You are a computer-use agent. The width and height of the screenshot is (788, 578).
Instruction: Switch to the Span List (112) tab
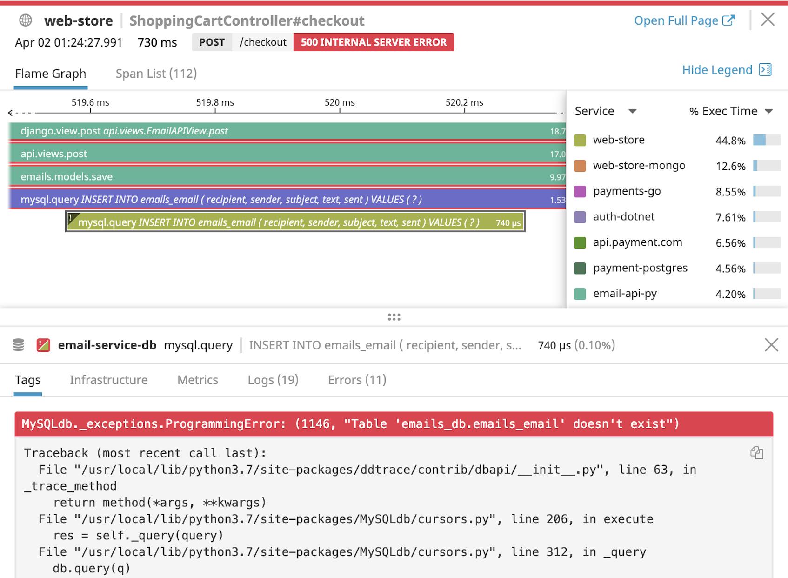156,73
